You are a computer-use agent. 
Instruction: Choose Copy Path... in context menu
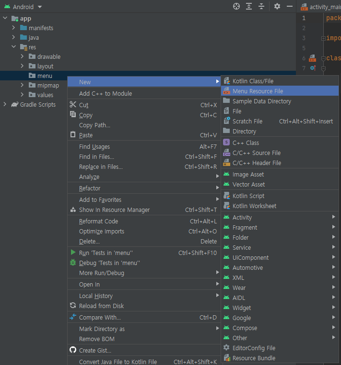144,125
